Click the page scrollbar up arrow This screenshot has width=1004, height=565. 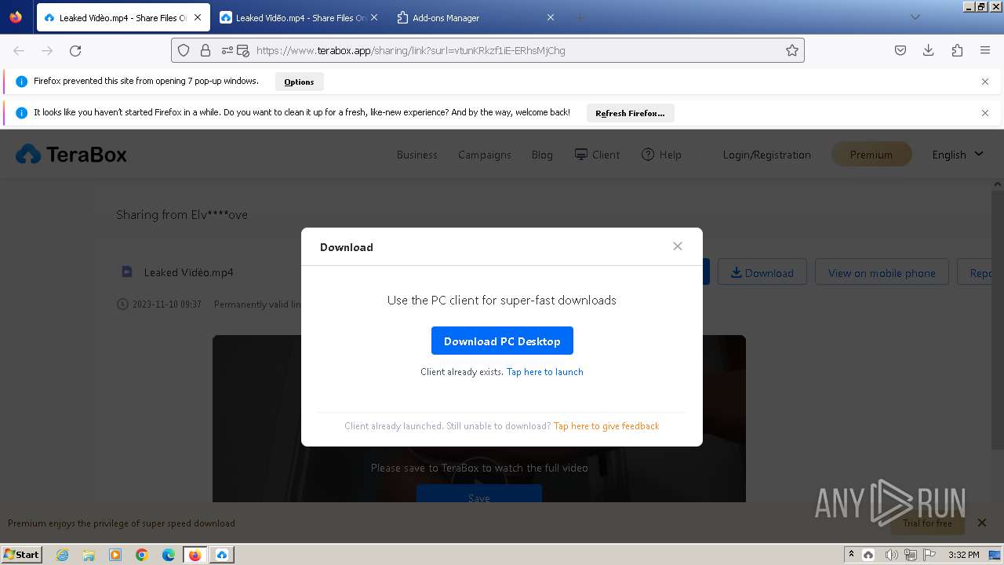(998, 184)
